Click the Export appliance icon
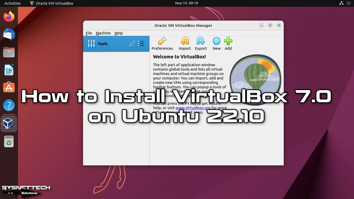Screen dimensions: 354x199 (x=201, y=44)
